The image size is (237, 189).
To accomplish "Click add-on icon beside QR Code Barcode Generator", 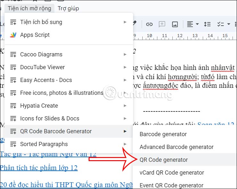I will click(13, 131).
